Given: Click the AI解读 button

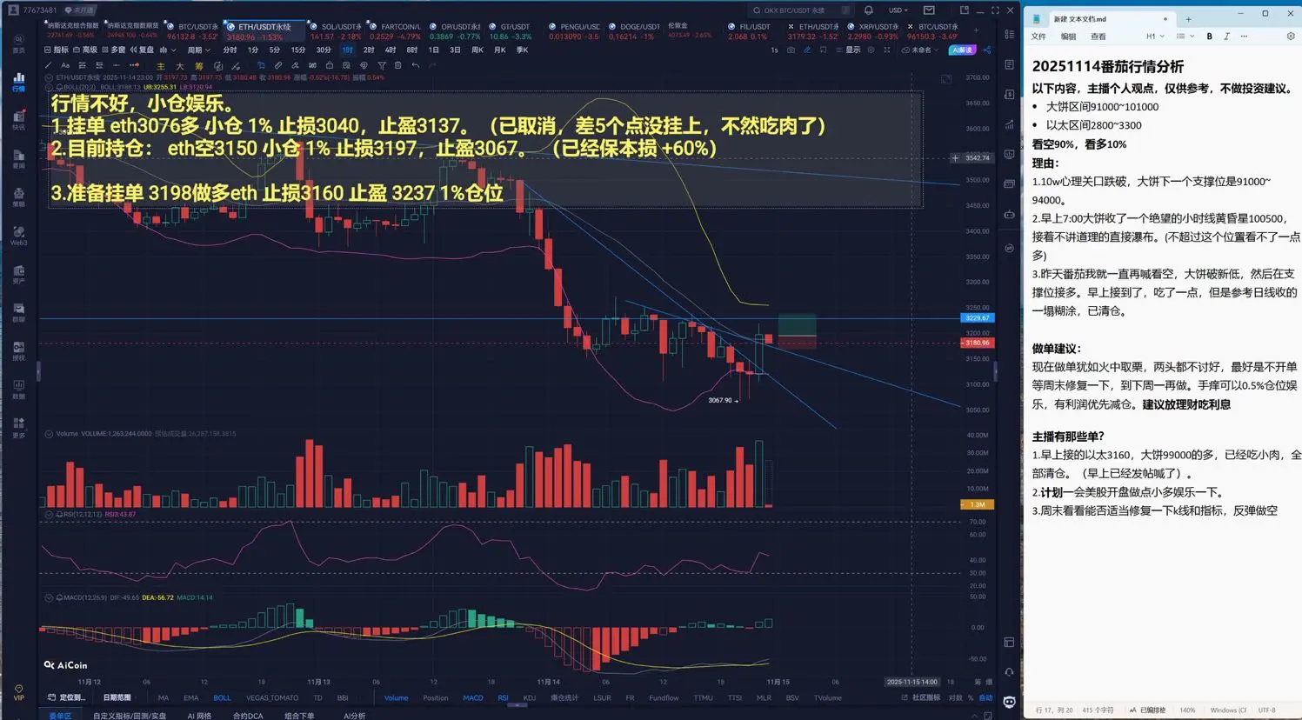Looking at the screenshot, I should (962, 50).
